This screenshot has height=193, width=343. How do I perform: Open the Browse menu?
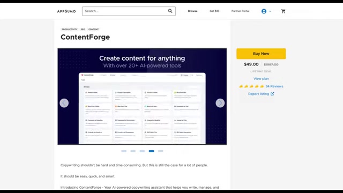(192, 11)
